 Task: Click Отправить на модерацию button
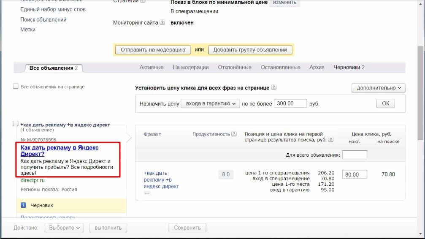click(x=153, y=50)
